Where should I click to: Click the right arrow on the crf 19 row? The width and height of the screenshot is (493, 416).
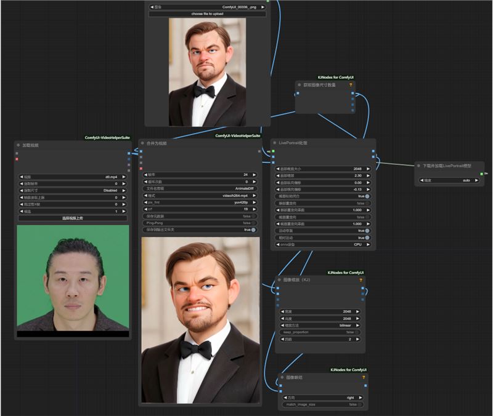coord(254,209)
